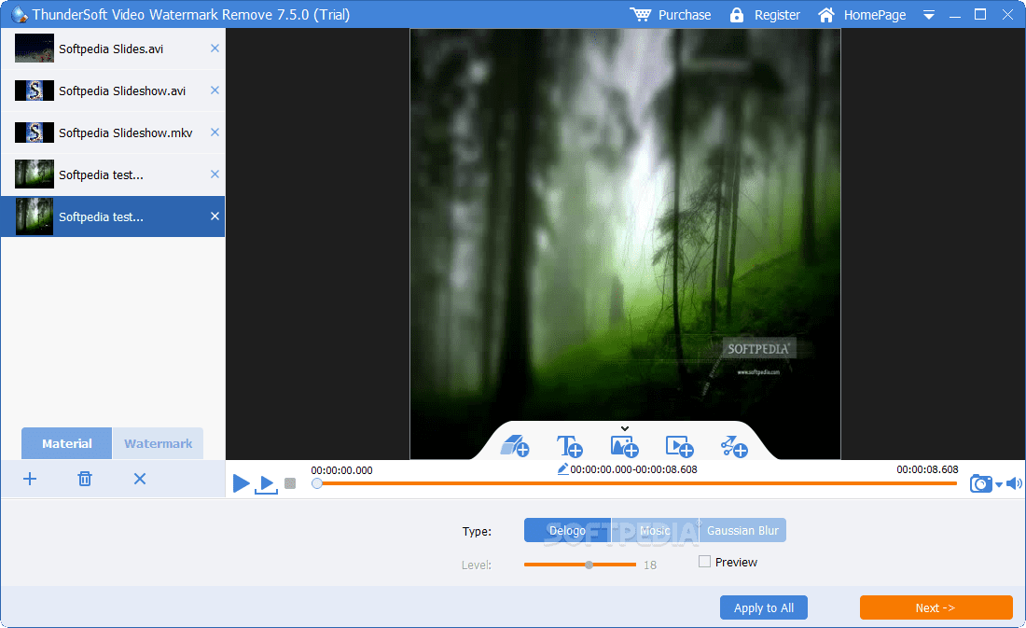The width and height of the screenshot is (1026, 628).
Task: Remove Softpedia Slideshow.avi from the list
Action: 215,91
